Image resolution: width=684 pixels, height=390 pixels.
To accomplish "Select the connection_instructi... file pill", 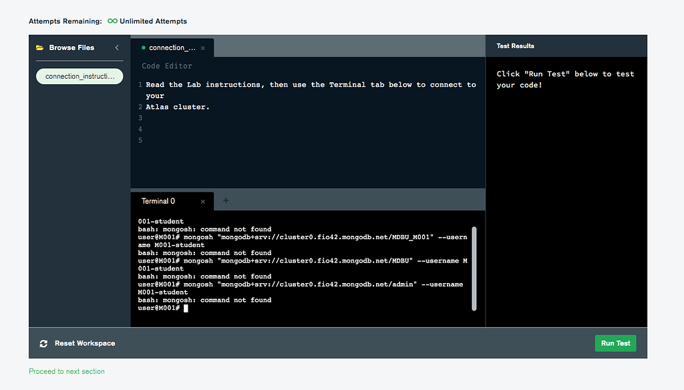I will coord(79,75).
